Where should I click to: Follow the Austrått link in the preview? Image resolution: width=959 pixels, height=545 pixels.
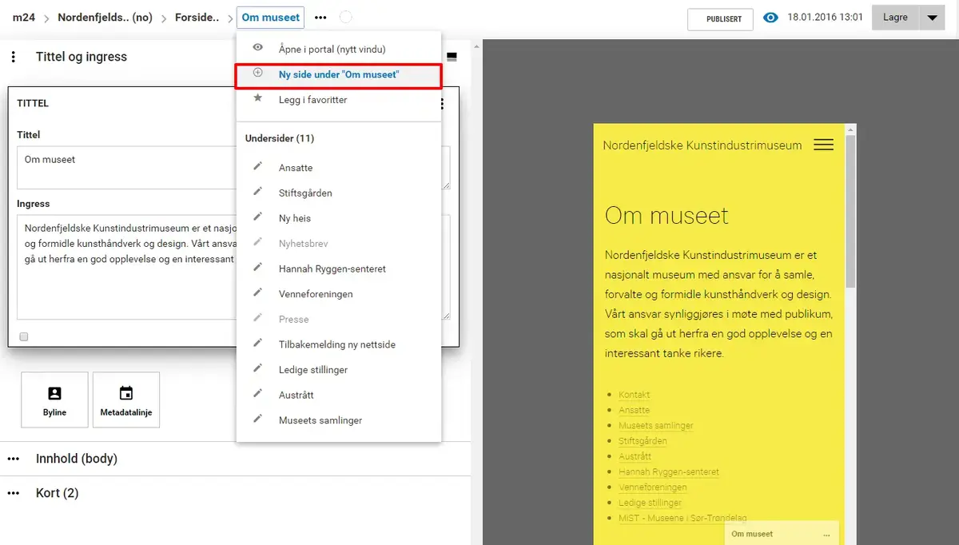tap(635, 456)
